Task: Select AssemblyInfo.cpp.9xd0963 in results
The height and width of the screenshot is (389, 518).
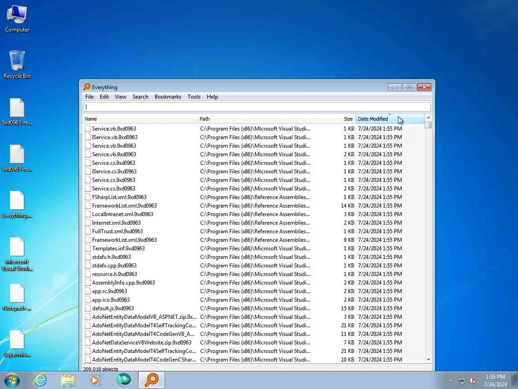Action: pyautogui.click(x=123, y=282)
